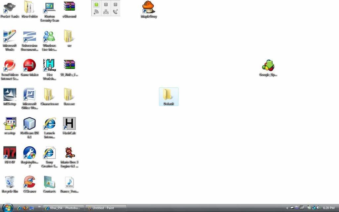Click the phone connection icon in widget
This screenshot has height=212, width=339.
(116, 12)
